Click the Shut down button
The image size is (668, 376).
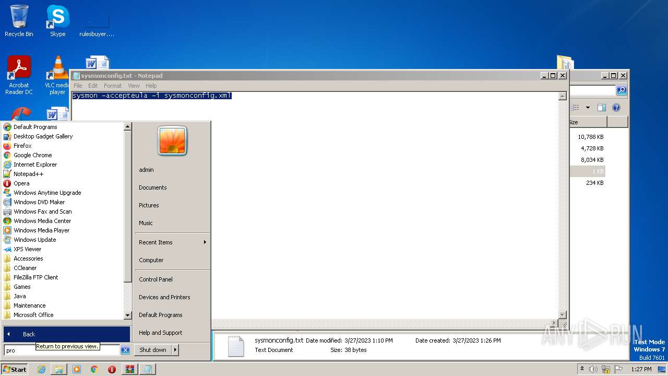[x=153, y=350]
